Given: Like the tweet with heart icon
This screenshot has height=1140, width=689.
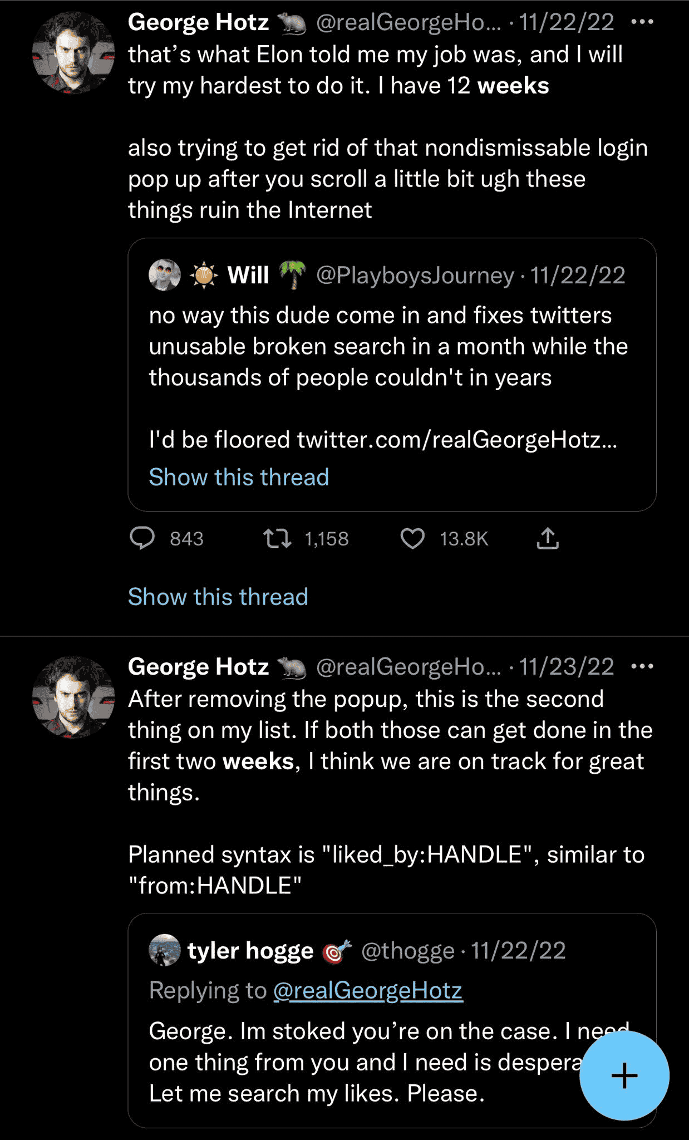Looking at the screenshot, I should 412,538.
